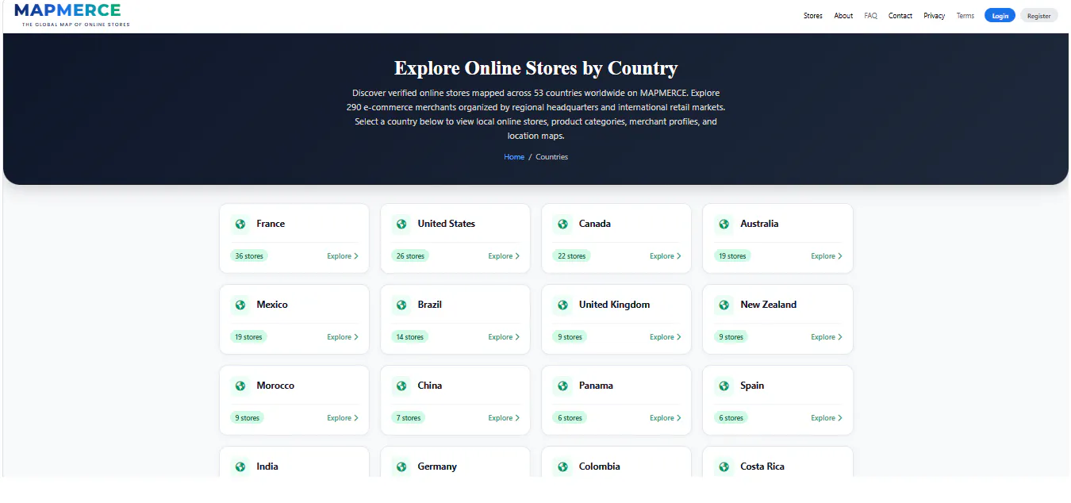Click the globe icon on Mexico card
Viewport: 1071px width, 503px height.
(240, 305)
